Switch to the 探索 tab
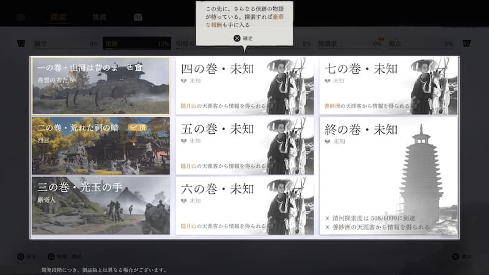The width and height of the screenshot is (489, 275). [59, 18]
